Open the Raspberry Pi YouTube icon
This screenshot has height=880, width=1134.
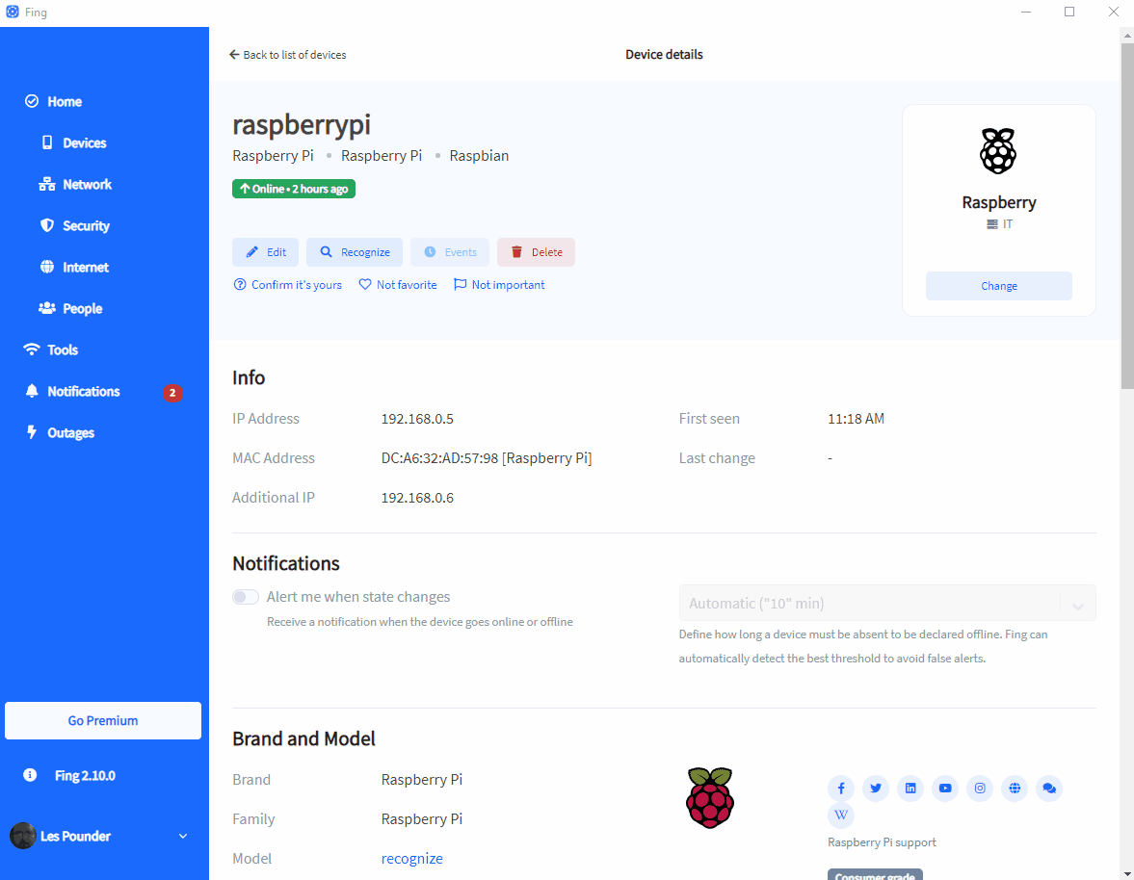click(x=945, y=789)
